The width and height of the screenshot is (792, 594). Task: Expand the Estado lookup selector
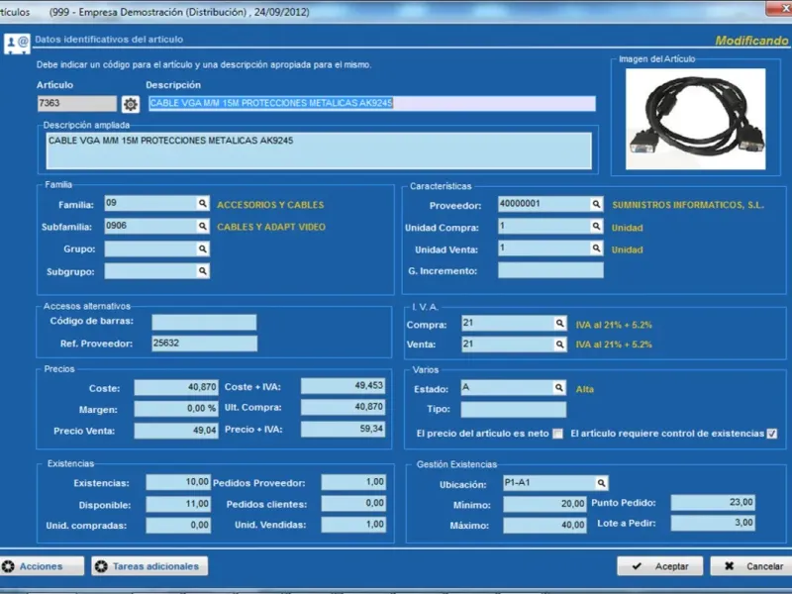point(559,388)
